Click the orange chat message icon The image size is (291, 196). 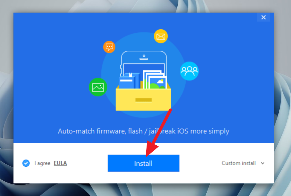coord(109,47)
